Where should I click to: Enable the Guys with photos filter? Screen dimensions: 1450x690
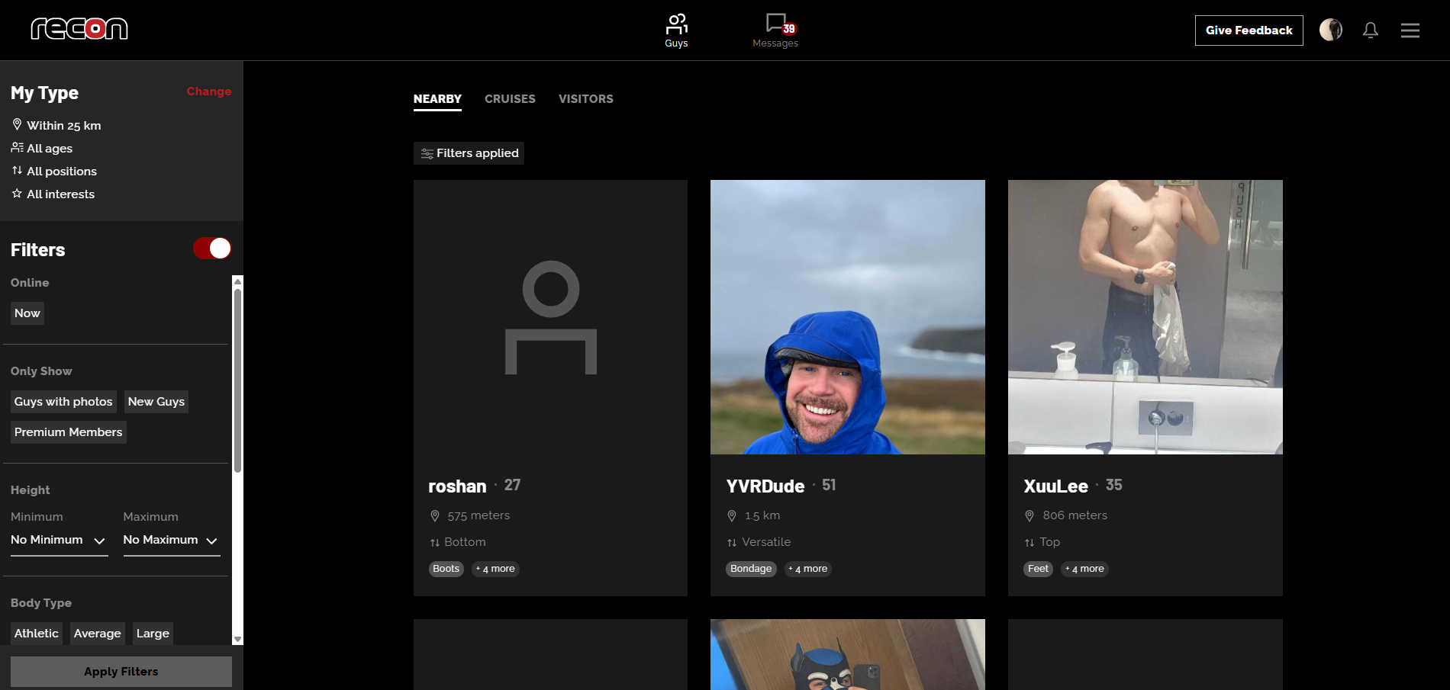[x=63, y=402]
